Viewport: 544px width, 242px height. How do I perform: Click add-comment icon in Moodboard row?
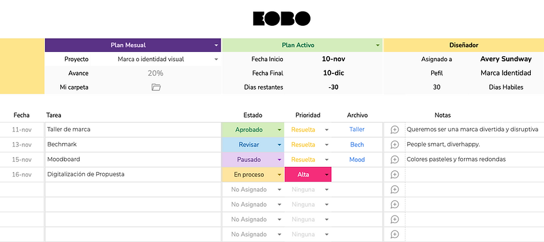point(394,159)
